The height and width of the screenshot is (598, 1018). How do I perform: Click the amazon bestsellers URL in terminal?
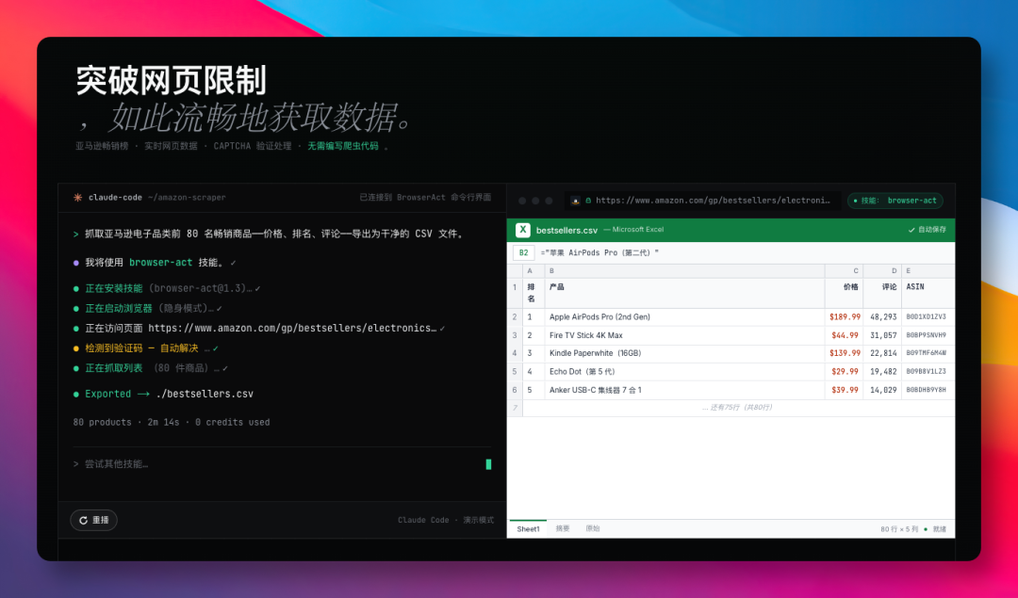(x=292, y=328)
